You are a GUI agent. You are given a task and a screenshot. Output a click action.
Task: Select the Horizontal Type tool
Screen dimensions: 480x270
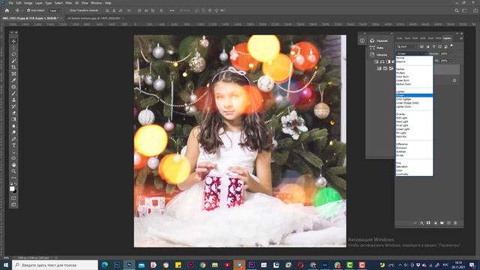click(x=13, y=145)
